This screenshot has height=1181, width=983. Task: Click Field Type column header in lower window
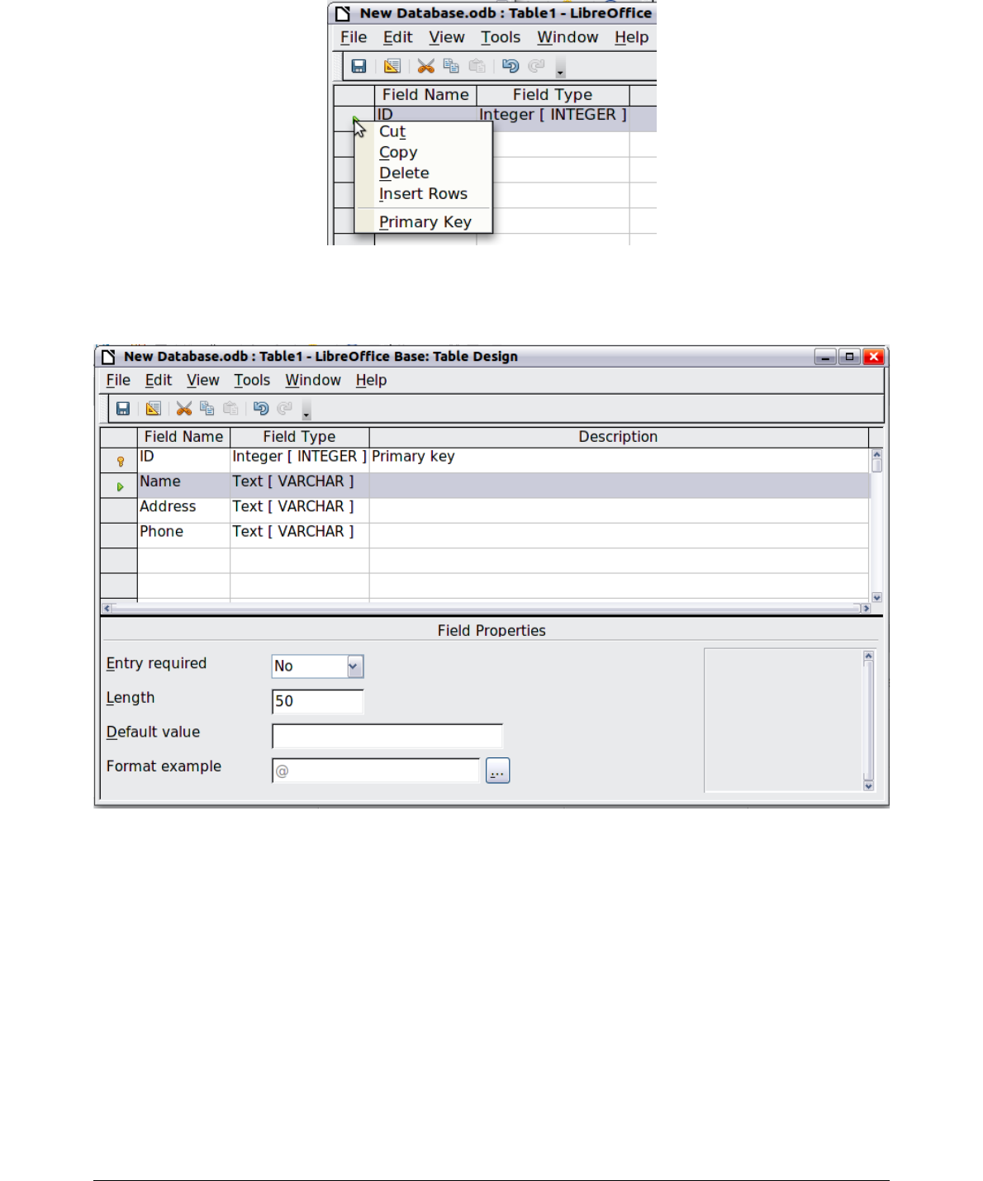click(x=300, y=437)
